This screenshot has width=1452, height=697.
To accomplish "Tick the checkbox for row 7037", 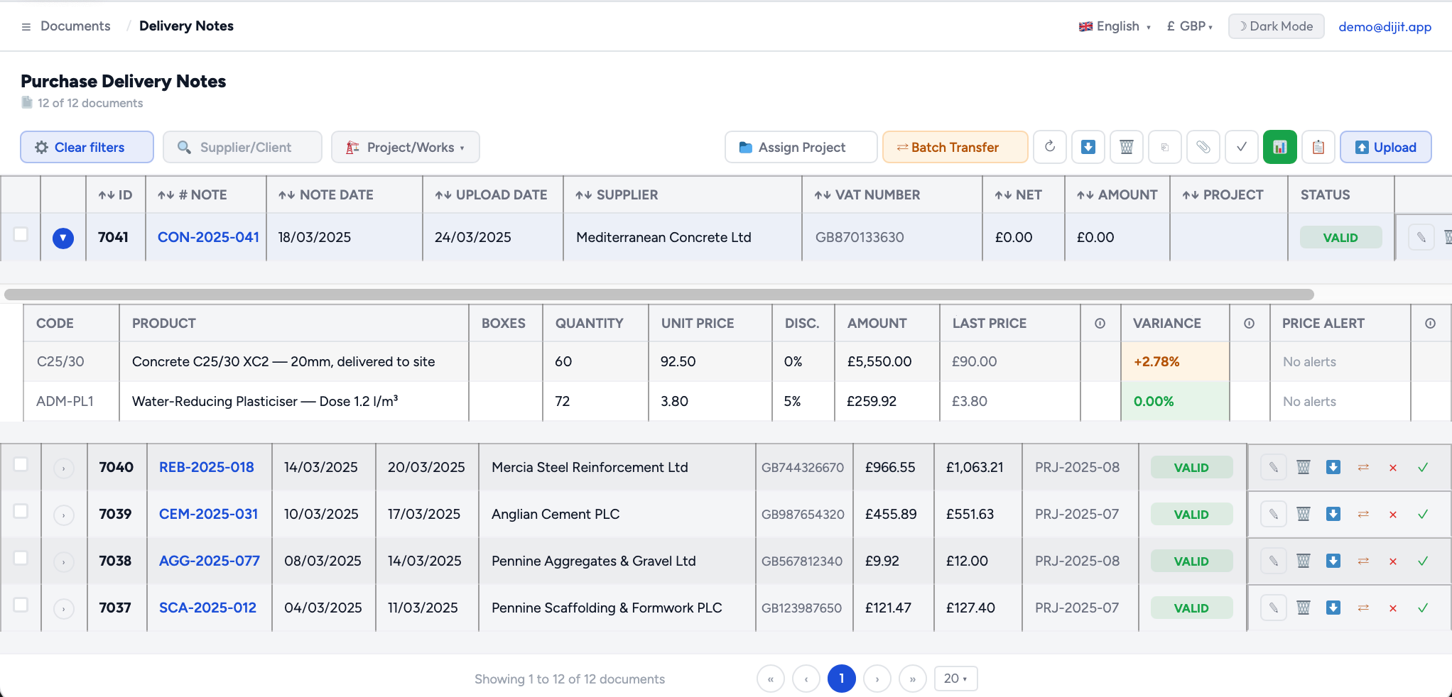I will [x=21, y=605].
